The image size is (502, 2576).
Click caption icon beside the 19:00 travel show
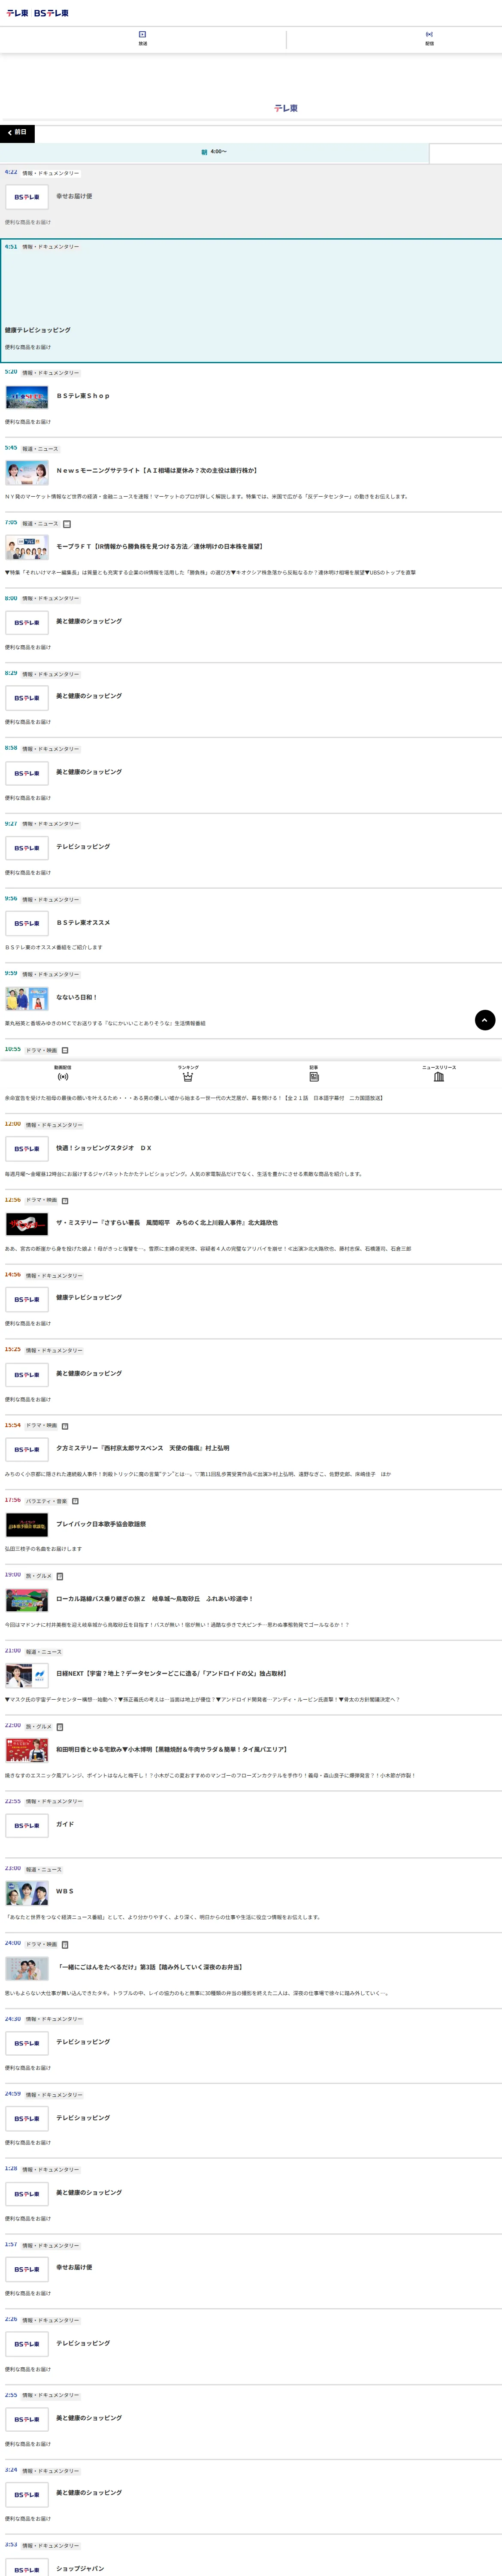click(x=59, y=1576)
